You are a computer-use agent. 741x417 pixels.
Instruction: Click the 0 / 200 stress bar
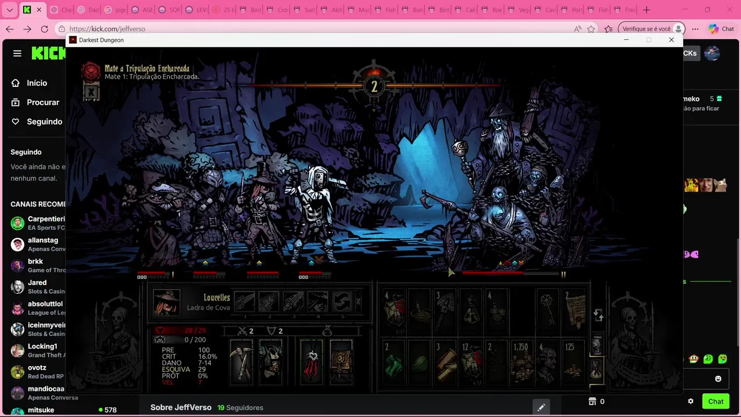(179, 339)
